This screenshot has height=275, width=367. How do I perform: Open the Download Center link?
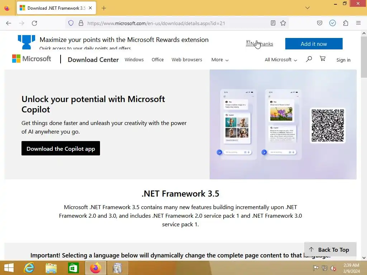pos(93,60)
